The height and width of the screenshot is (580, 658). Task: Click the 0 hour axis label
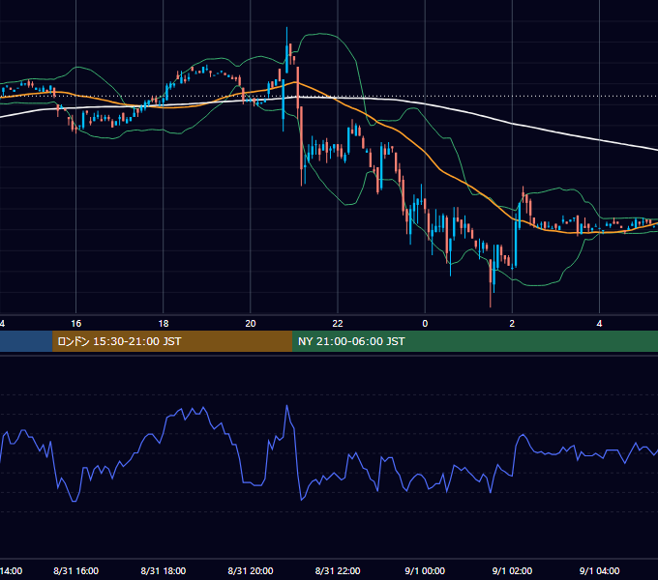pyautogui.click(x=425, y=324)
